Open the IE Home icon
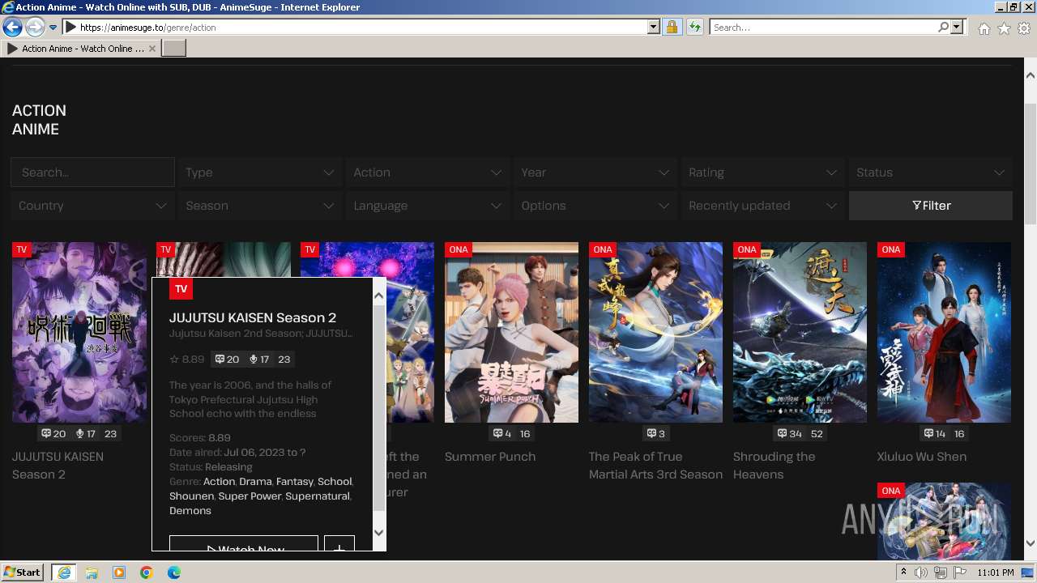The image size is (1037, 583). pyautogui.click(x=984, y=28)
